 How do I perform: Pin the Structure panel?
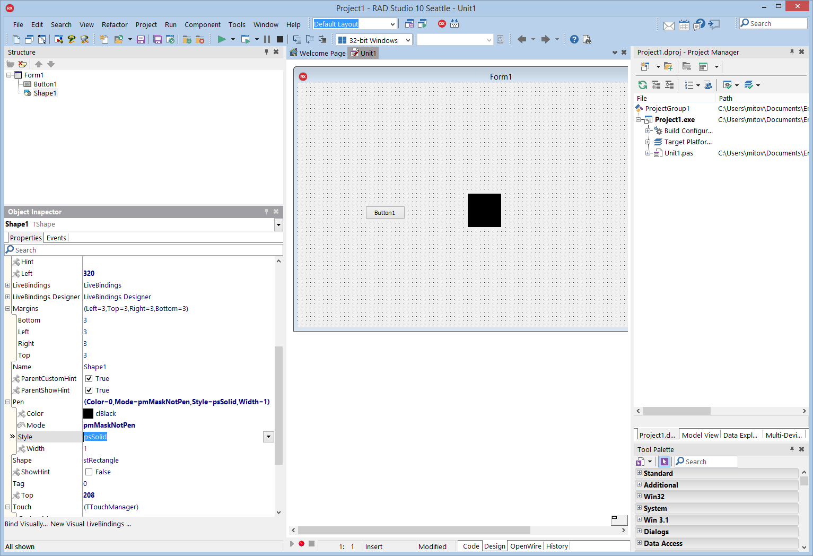(267, 52)
